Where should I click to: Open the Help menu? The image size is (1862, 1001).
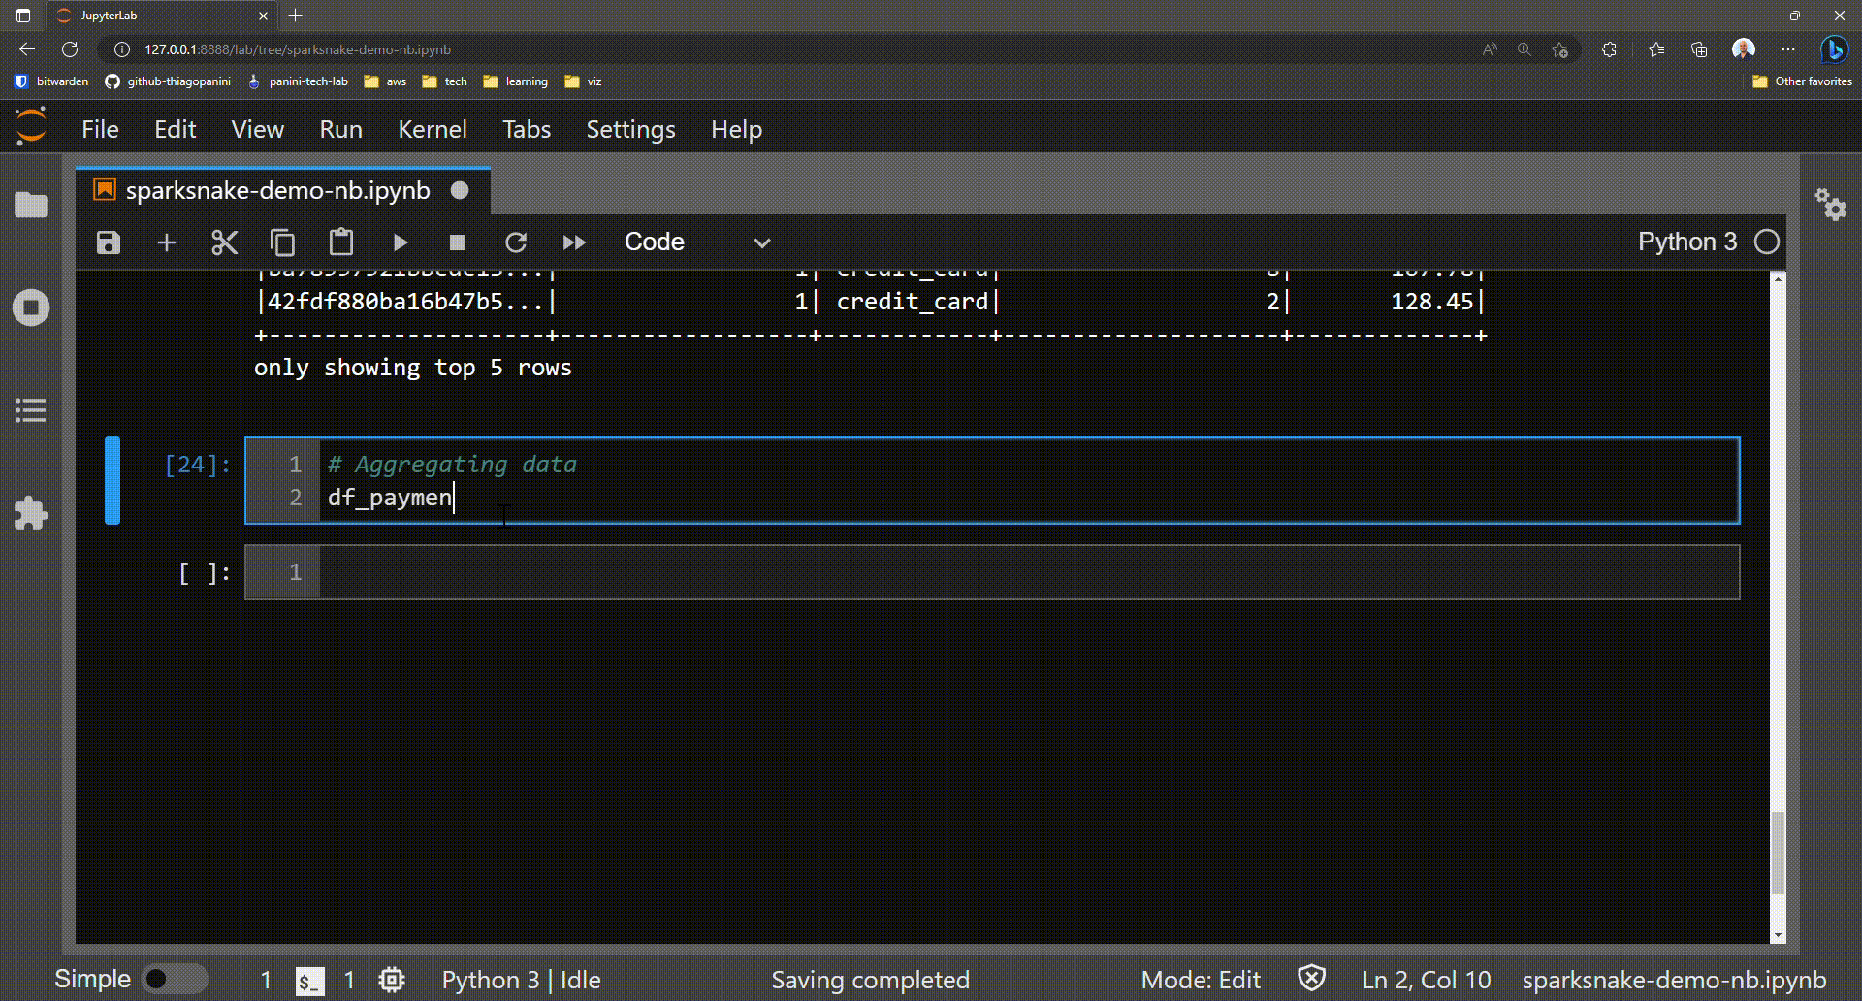coord(736,129)
